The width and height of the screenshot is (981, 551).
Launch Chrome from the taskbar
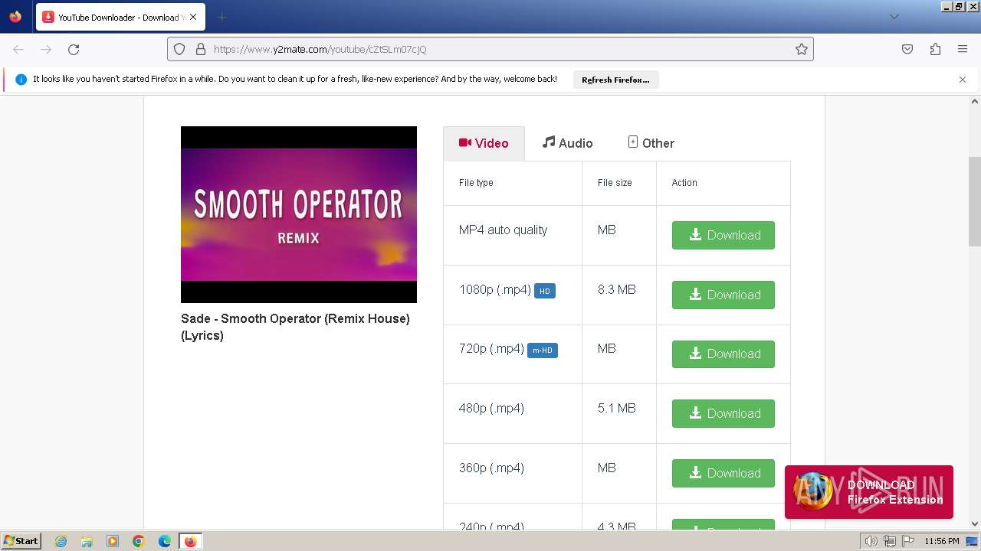tap(139, 541)
